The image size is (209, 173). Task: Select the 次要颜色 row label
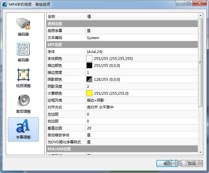(55, 93)
